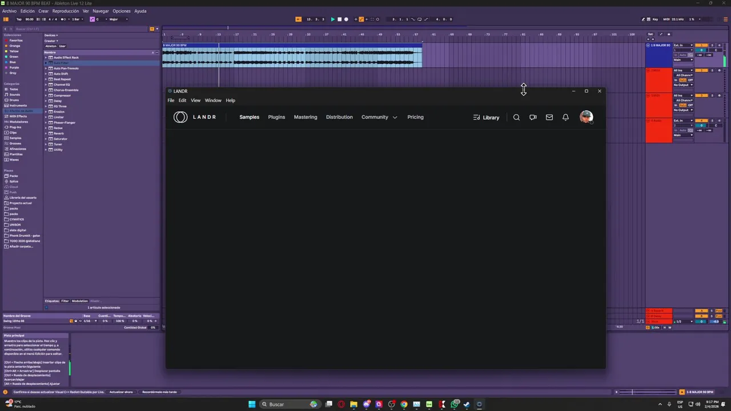Open the Creator filter dropdown in browser
The width and height of the screenshot is (731, 411).
point(51,41)
